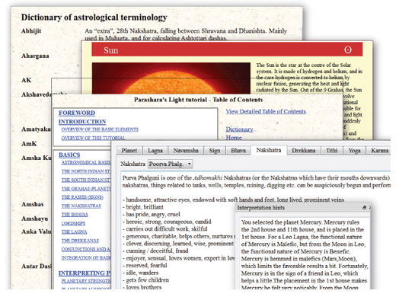Click the 'reserved, fearful' trait line
Screen dimensions: 399x297
tap(145, 265)
